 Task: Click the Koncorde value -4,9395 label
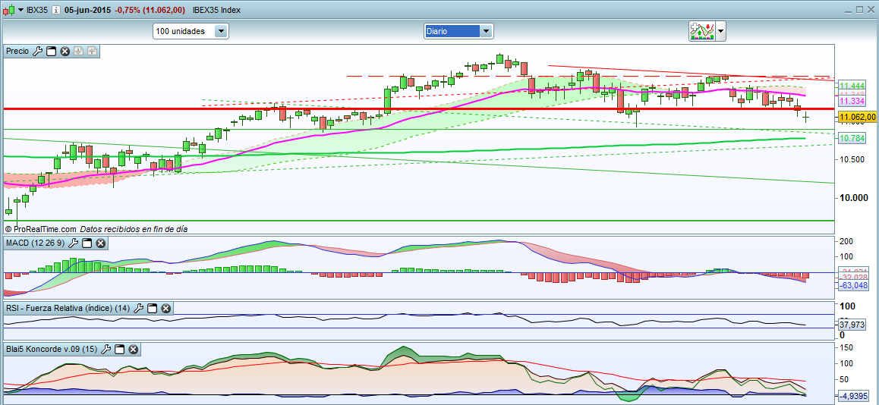853,395
